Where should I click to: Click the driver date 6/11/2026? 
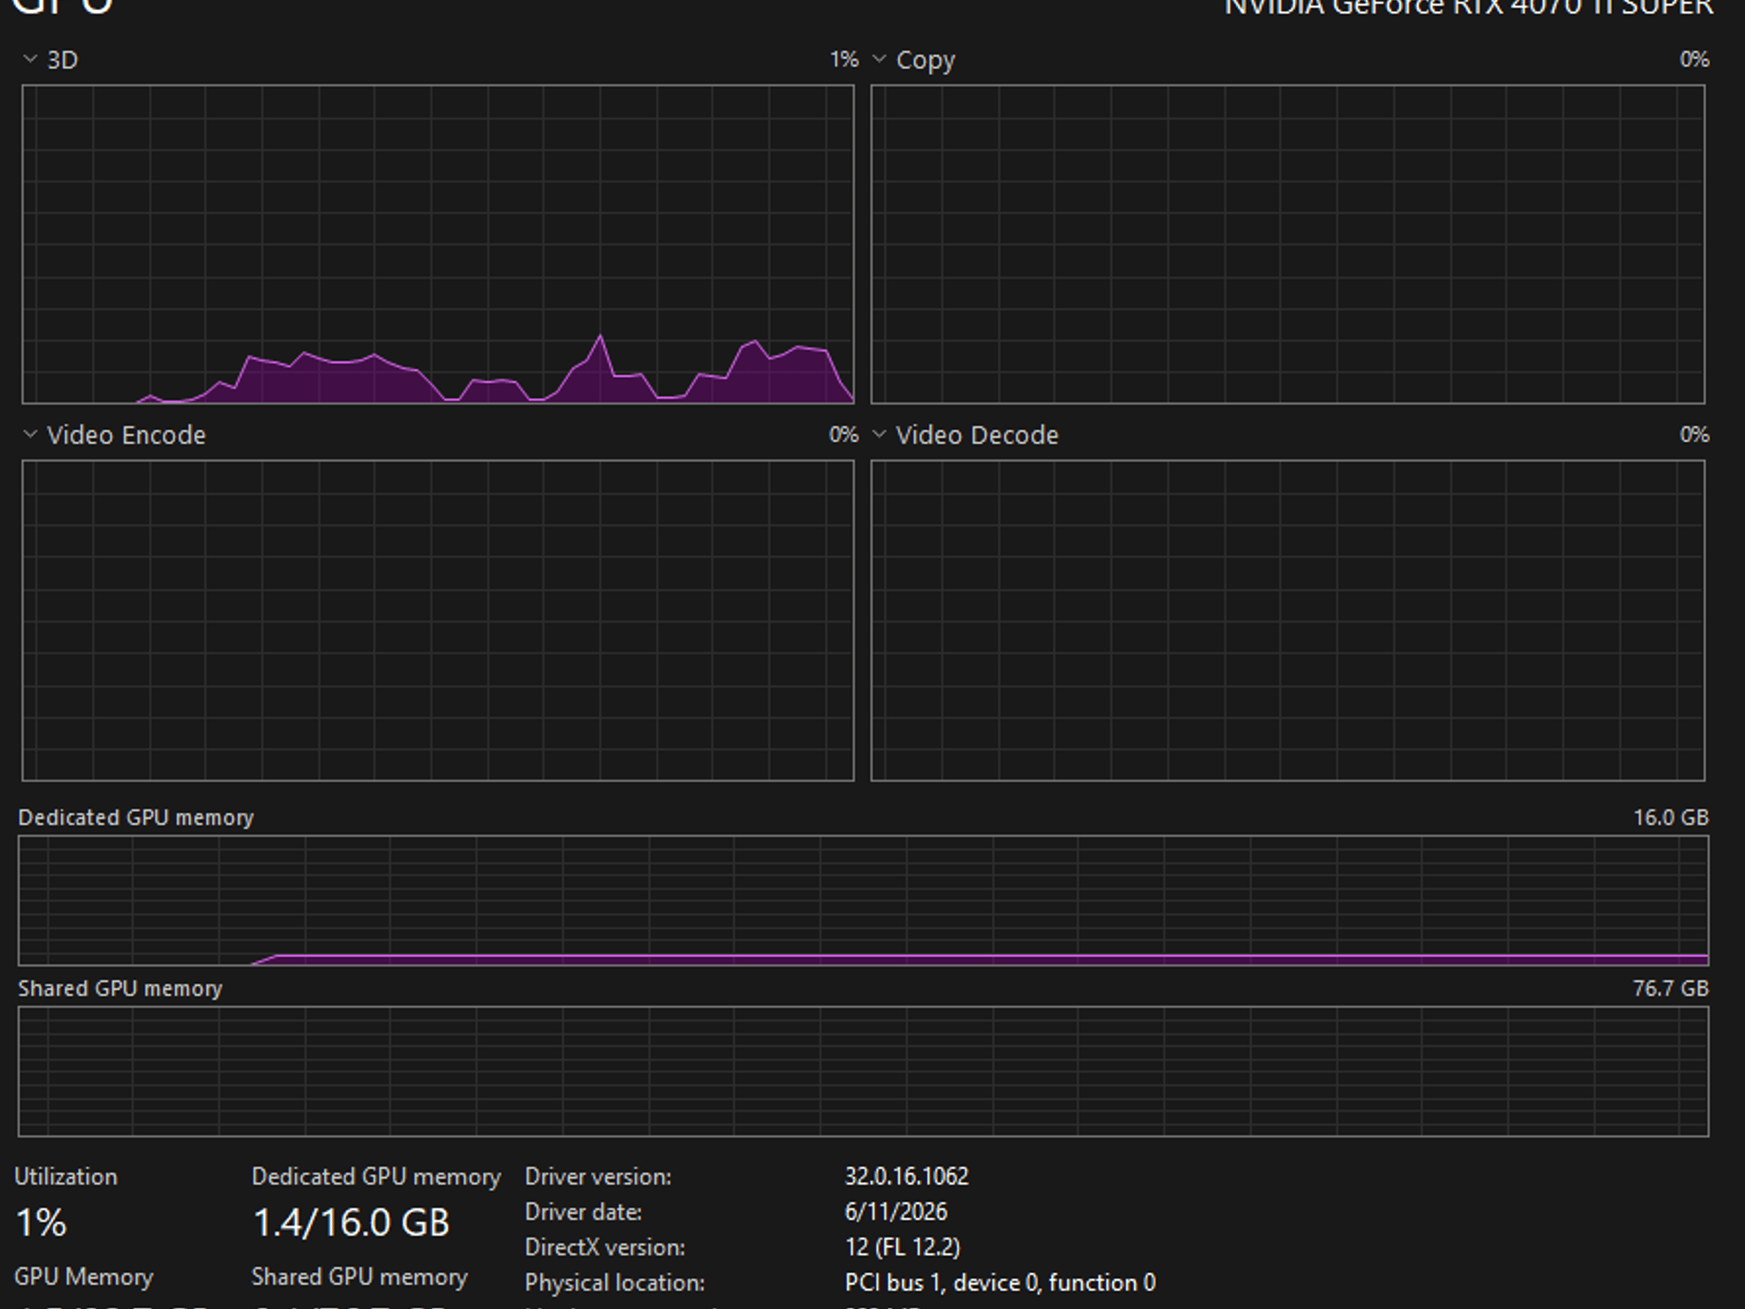896,1212
